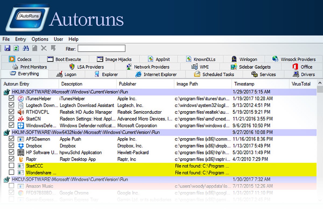Open the Winlogon tab
The width and height of the screenshot is (323, 215).
point(244,59)
